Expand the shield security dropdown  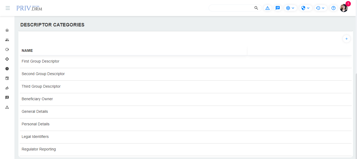(x=305, y=8)
